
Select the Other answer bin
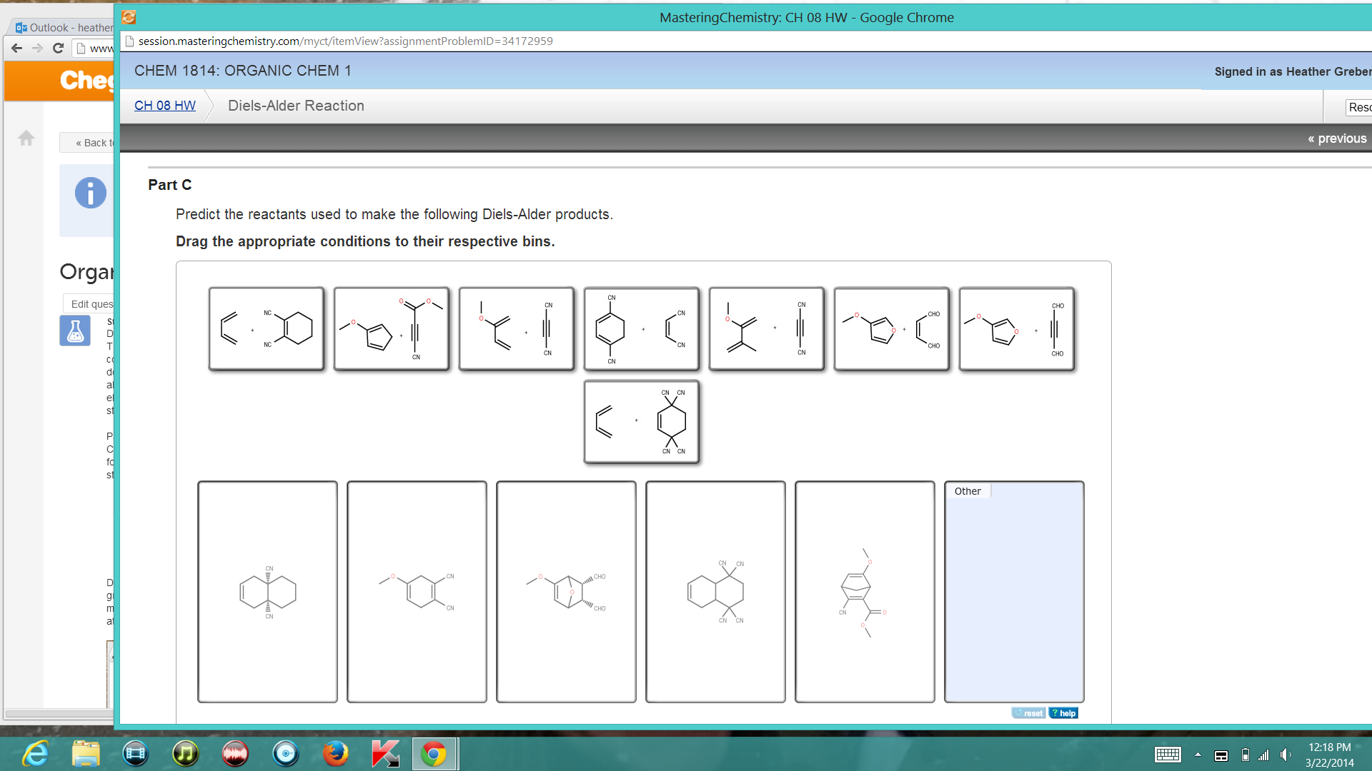click(x=1014, y=591)
